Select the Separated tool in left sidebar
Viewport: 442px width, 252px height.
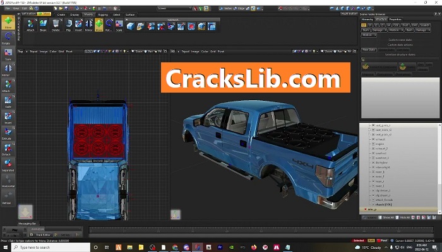[x=8, y=165]
